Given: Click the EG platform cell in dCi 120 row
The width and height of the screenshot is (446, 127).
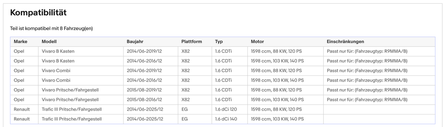Looking at the screenshot, I should [185, 109].
